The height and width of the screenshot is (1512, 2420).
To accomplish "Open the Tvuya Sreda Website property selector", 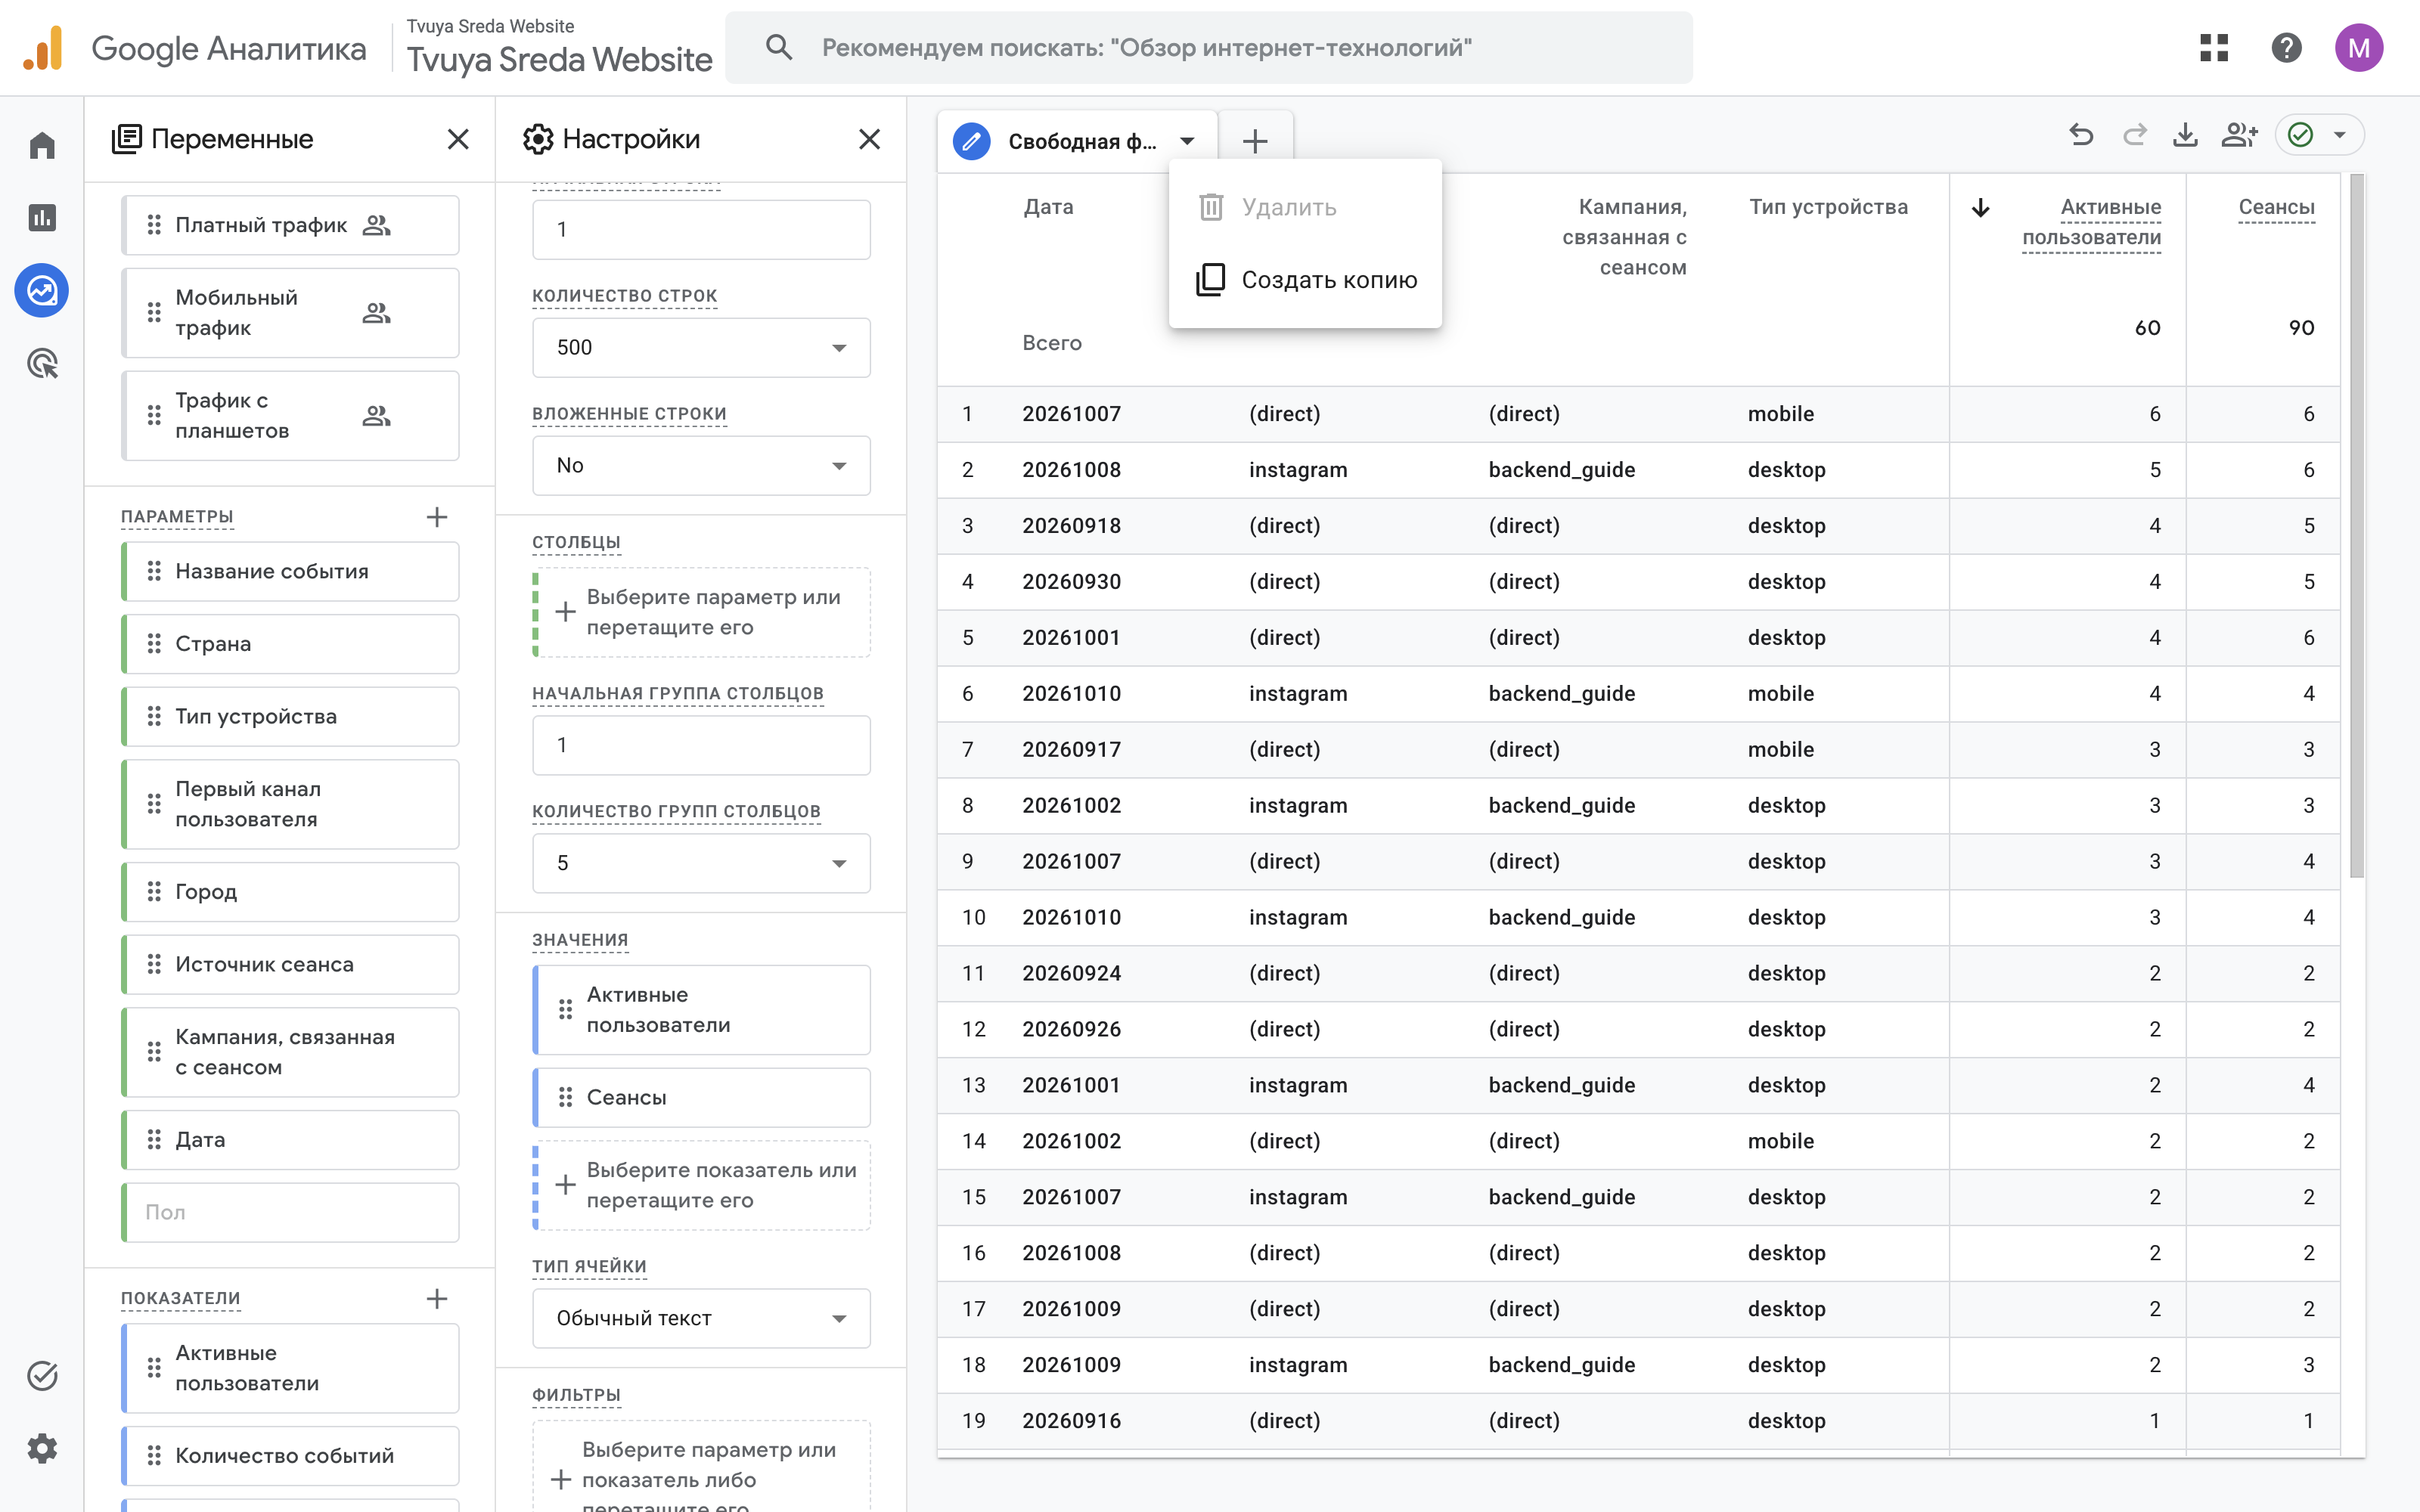I will pos(558,48).
